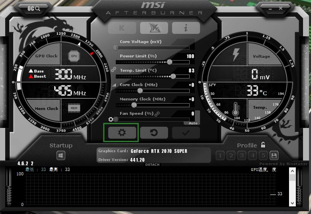Toggle link between power and temp limits
This screenshot has height=214, width=311.
pos(114,69)
